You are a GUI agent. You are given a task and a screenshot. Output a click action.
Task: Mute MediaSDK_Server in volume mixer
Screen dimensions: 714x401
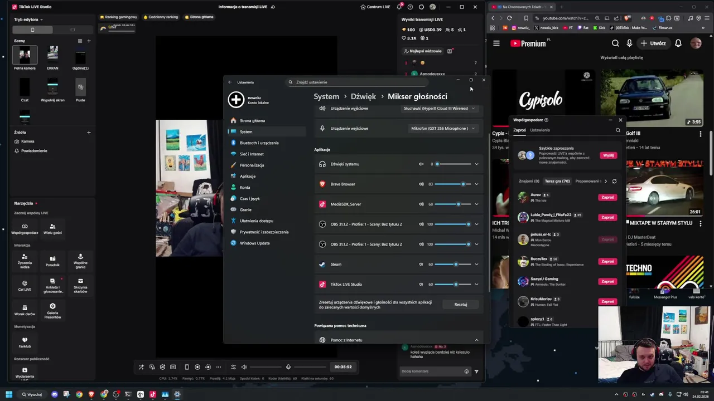tap(421, 204)
